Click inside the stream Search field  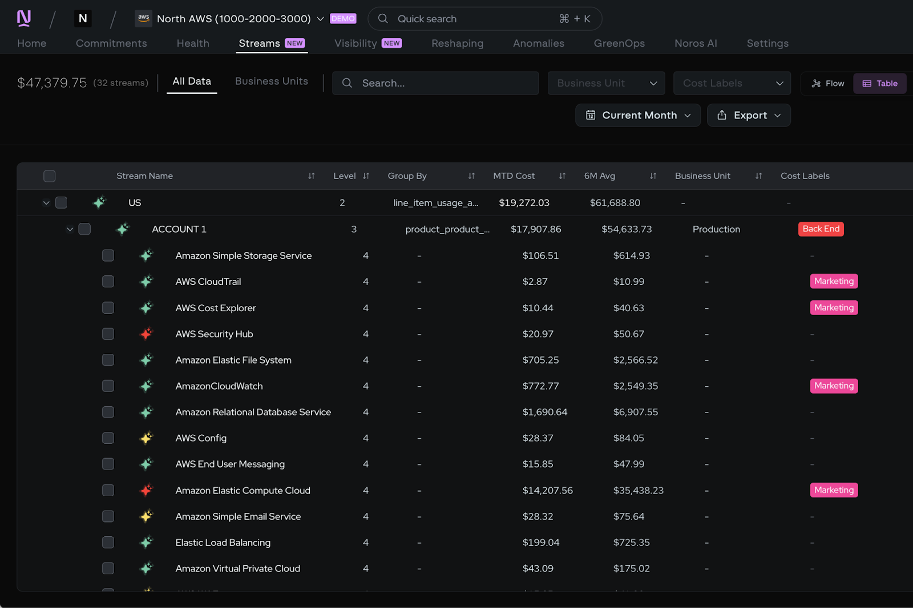click(435, 83)
